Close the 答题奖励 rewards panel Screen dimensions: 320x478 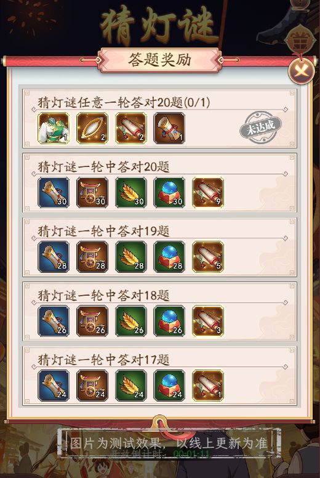click(x=301, y=71)
